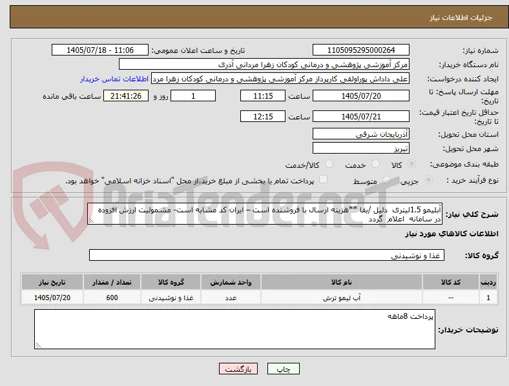Image resolution: width=509 pixels, height=386 pixels.
Task: Click the price validity date 1405/07/21 field
Action: pyautogui.click(x=361, y=116)
